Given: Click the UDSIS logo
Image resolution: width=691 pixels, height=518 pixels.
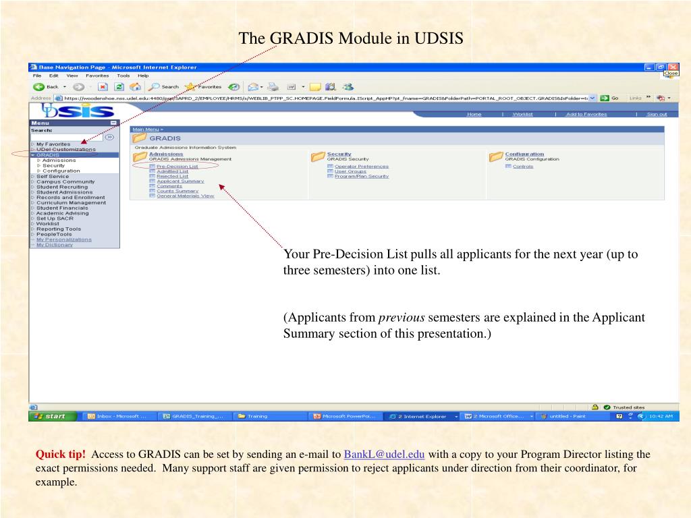Looking at the screenshot, I should coord(78,110).
